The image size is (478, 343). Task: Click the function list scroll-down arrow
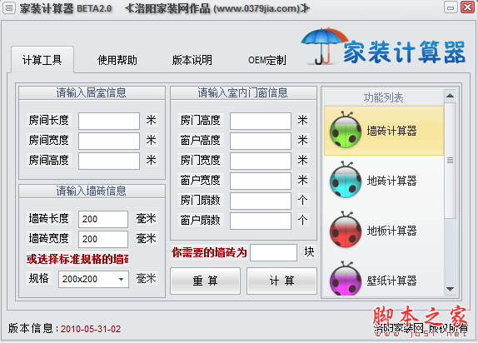450,289
